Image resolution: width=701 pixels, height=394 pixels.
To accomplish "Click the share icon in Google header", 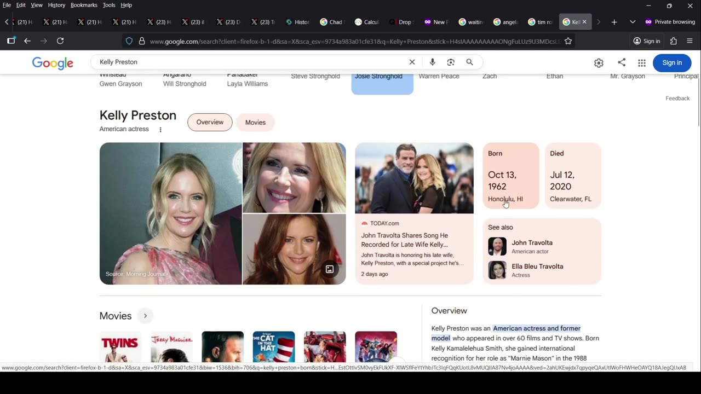I will (x=622, y=62).
